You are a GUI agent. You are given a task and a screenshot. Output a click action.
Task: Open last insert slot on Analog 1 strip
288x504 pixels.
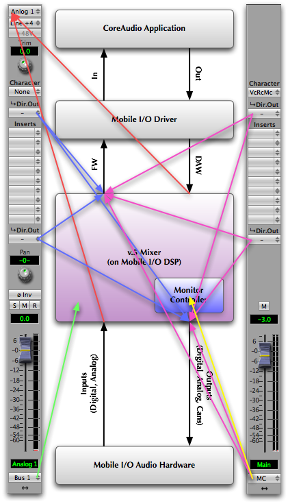25,219
